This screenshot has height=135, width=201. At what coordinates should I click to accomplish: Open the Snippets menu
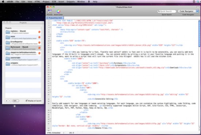click(71, 1)
